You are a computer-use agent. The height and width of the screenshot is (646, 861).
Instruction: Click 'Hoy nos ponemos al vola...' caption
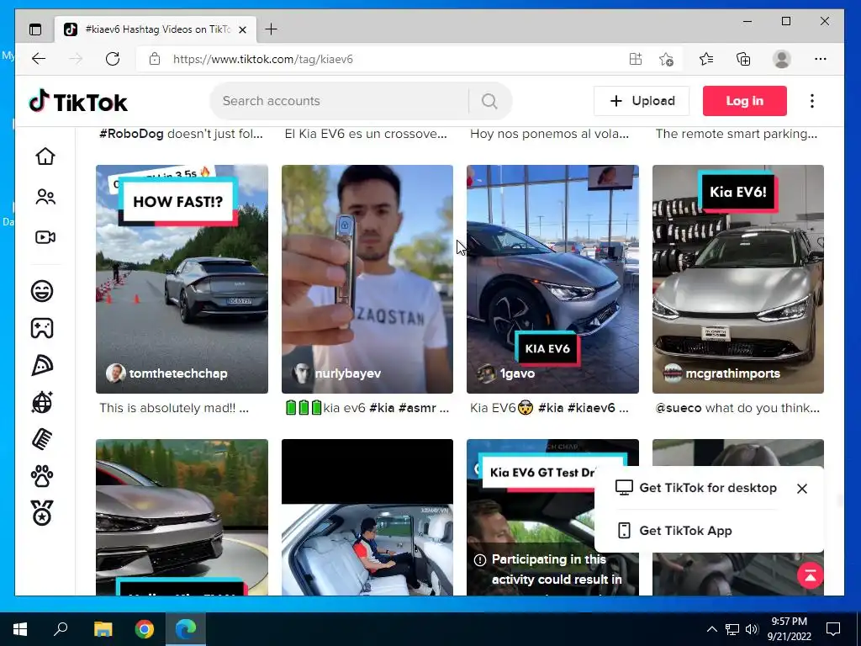click(550, 134)
